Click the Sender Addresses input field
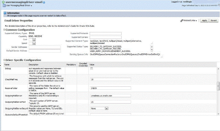This screenshot has height=131, width=220. tap(45, 47)
